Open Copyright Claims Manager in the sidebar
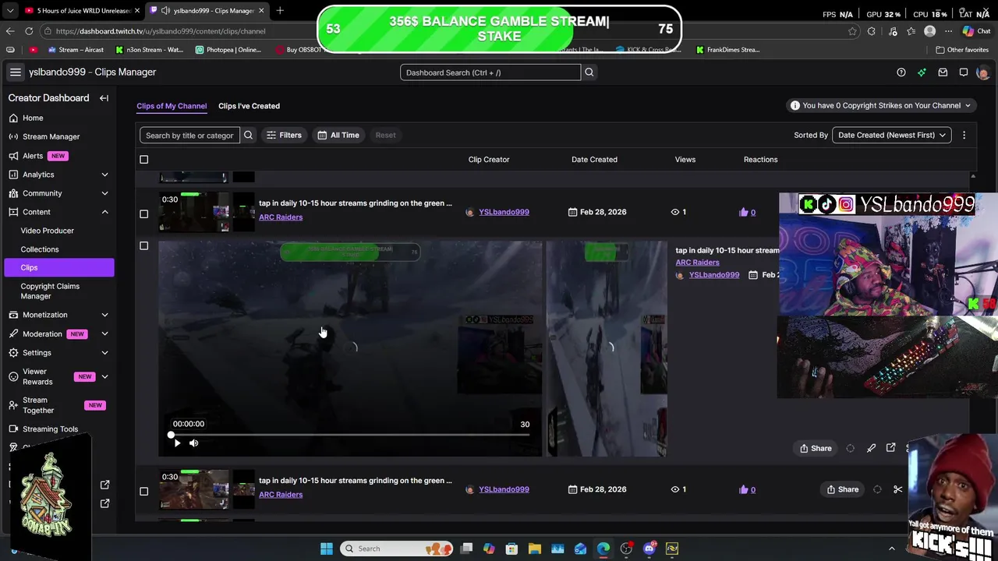Screen dimensions: 998x561 click(50, 291)
